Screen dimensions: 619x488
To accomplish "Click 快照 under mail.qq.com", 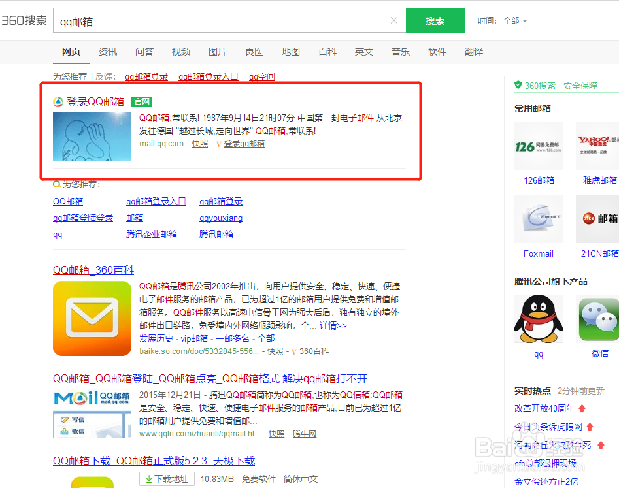I will (200, 144).
